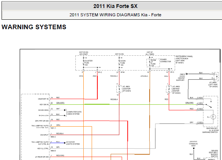The image size is (222, 160).
Task: Click the 'IGNITION KEY ILL & DOOR WARNING SWITCH' label
Action: click(210, 130)
